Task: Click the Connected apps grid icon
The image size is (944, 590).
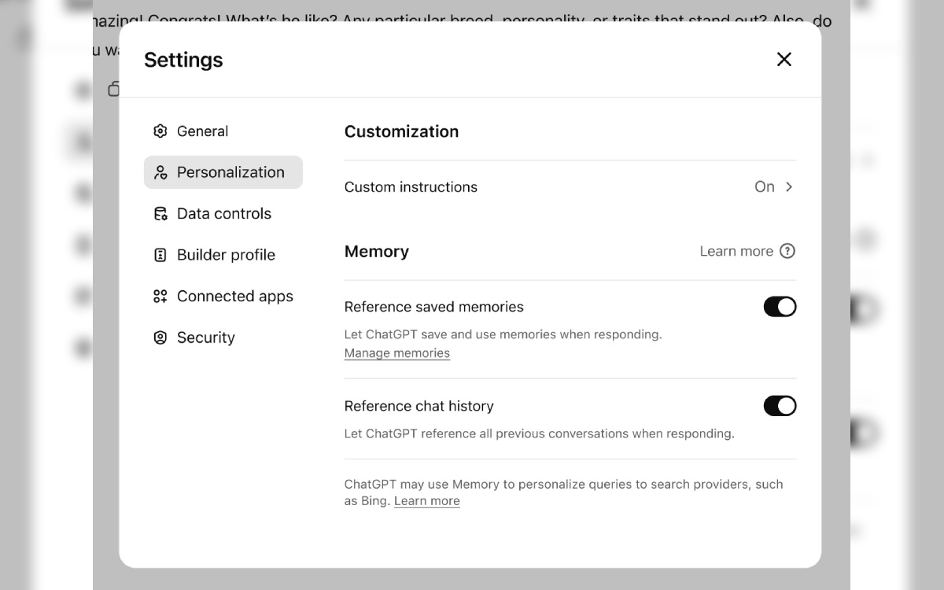Action: point(160,297)
